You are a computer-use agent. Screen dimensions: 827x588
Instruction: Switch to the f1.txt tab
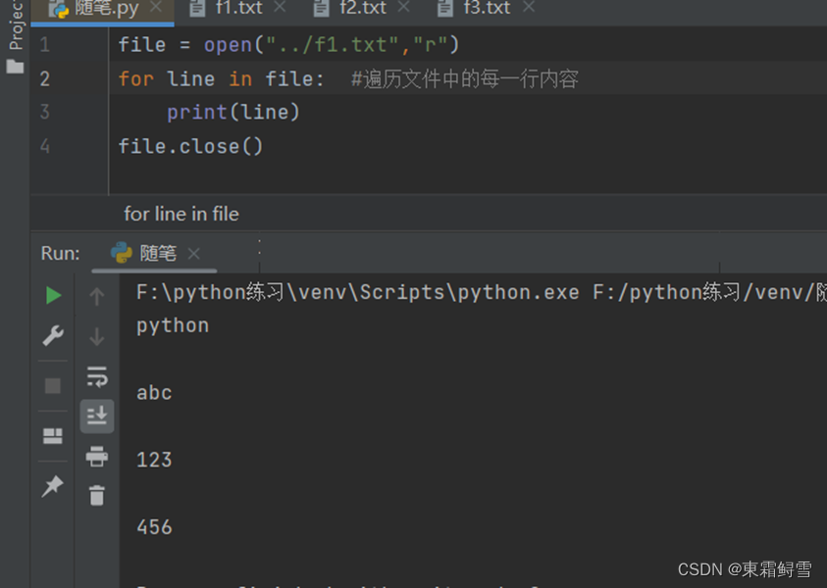coord(229,8)
